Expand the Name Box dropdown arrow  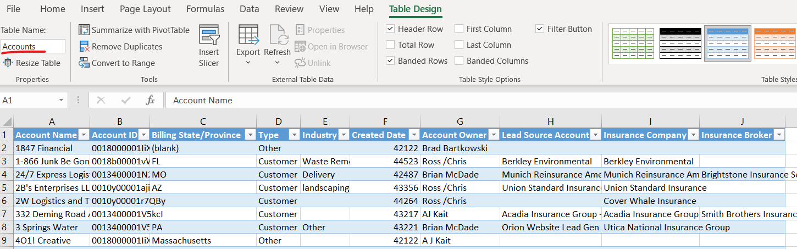click(61, 101)
